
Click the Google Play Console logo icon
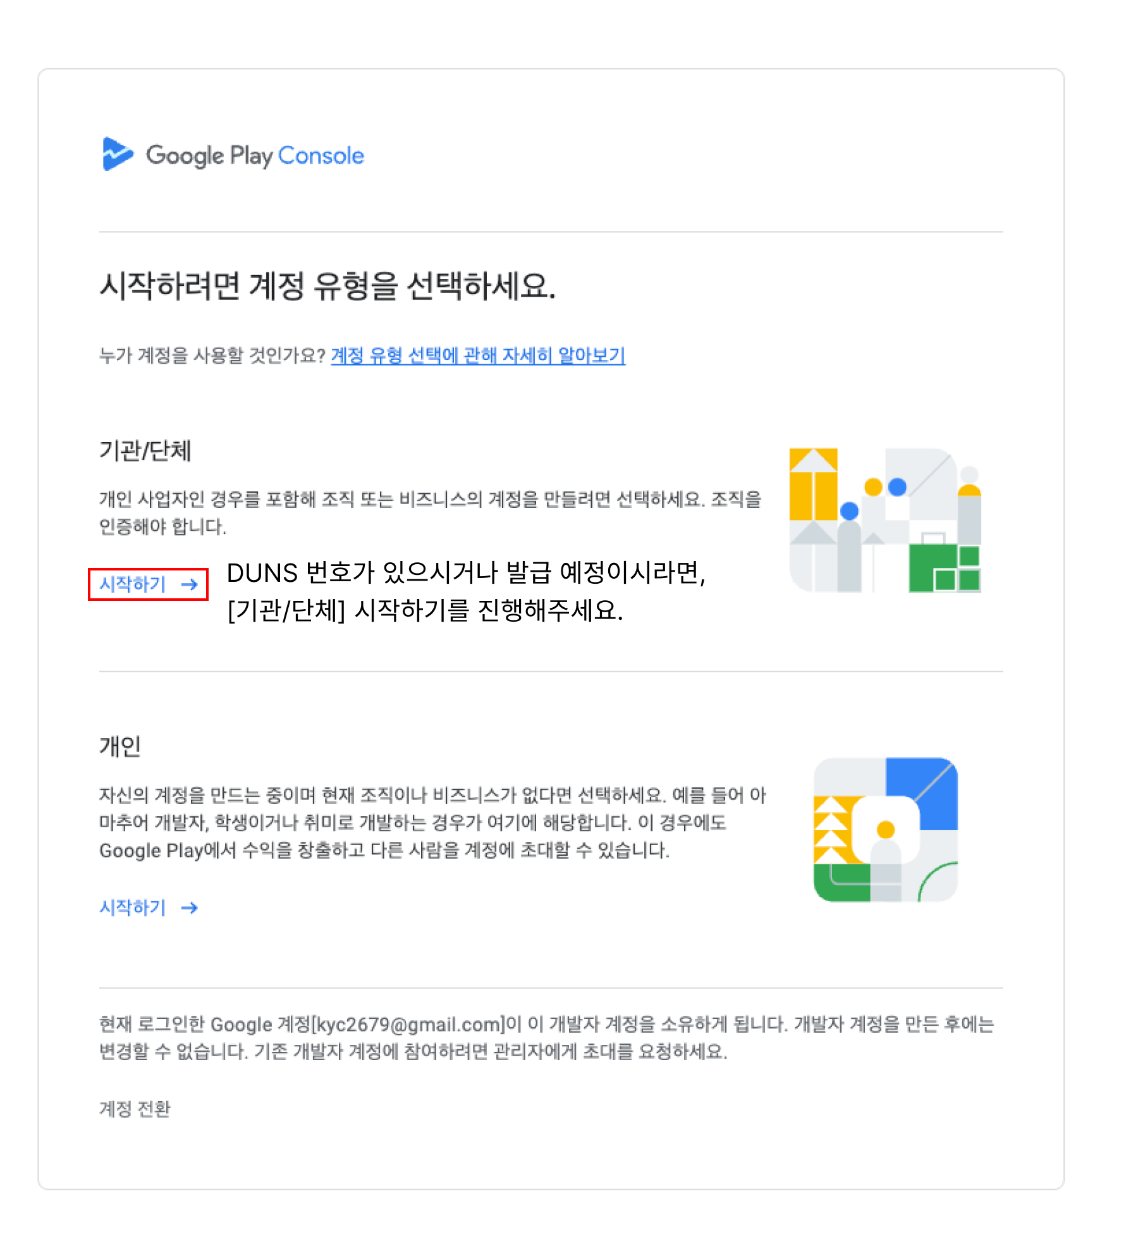tap(118, 154)
